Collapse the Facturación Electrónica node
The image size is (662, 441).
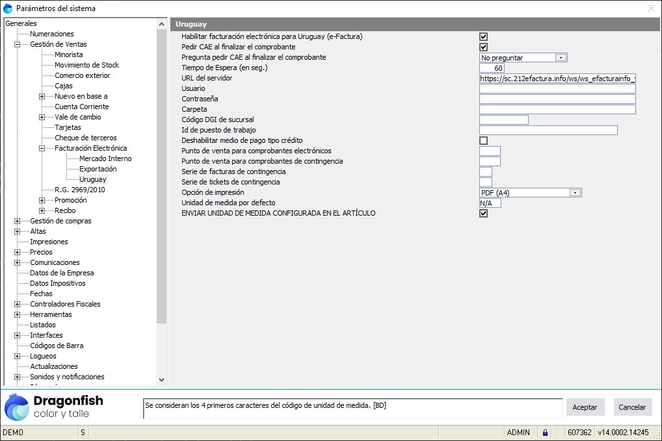(x=42, y=148)
